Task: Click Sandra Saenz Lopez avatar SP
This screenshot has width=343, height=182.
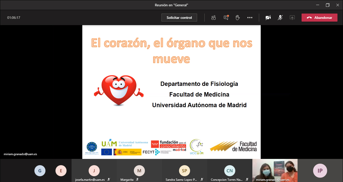Action: click(185, 171)
